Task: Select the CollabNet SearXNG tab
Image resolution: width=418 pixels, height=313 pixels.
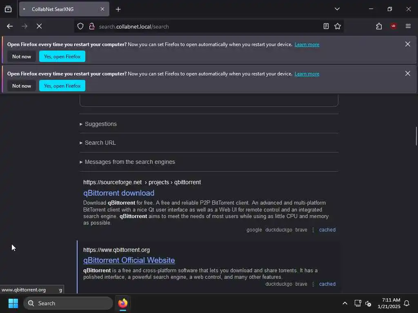Action: tap(64, 9)
